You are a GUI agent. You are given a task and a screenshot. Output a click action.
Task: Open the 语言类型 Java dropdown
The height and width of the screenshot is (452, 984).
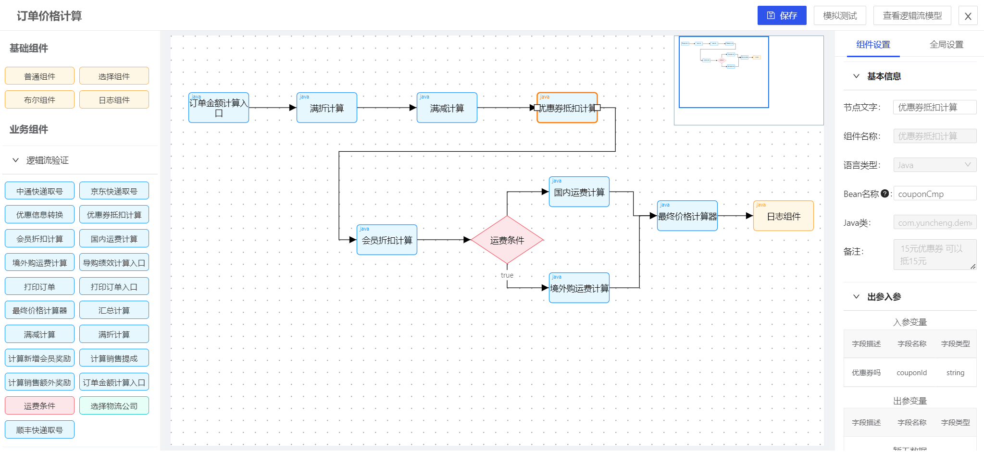[934, 165]
